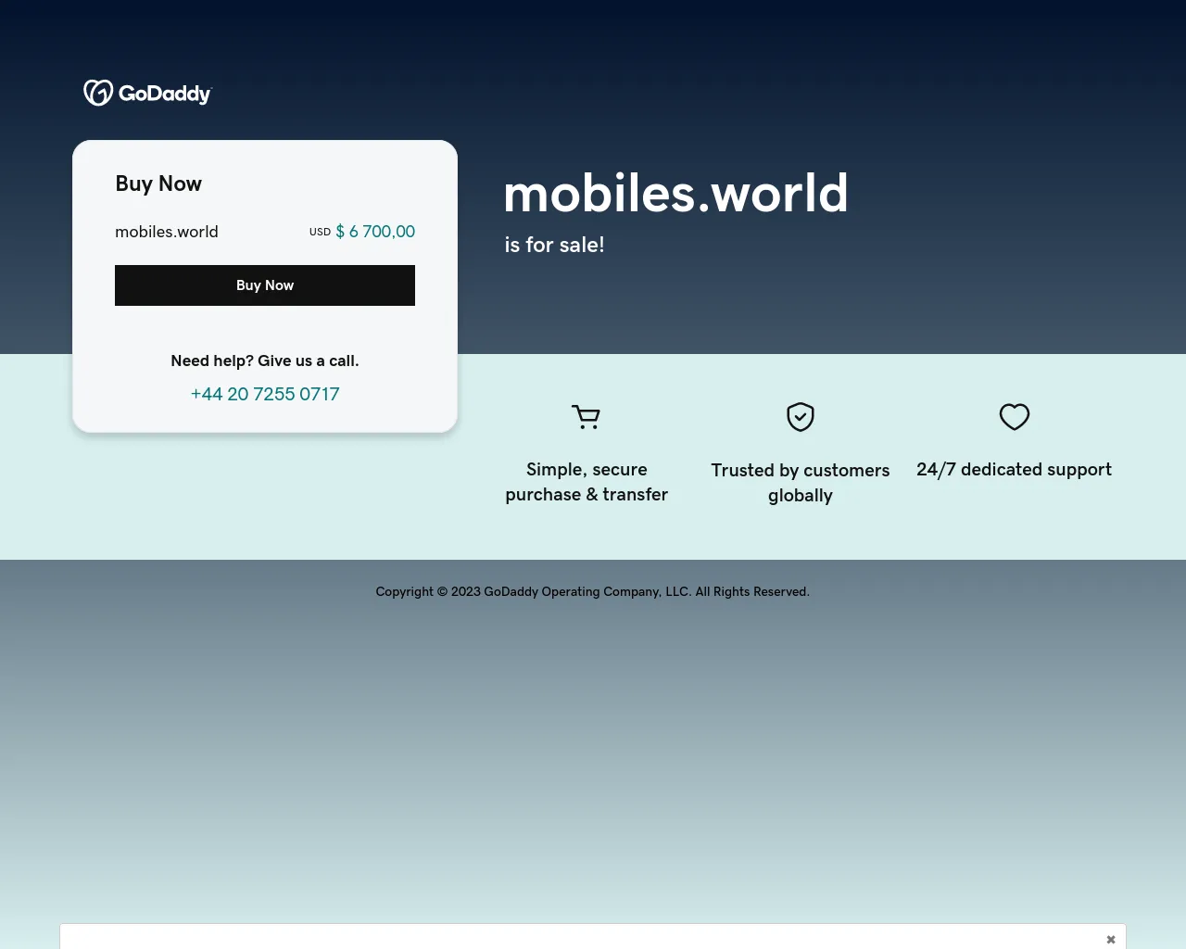Click mobiles.world domain name in card

[x=167, y=232]
